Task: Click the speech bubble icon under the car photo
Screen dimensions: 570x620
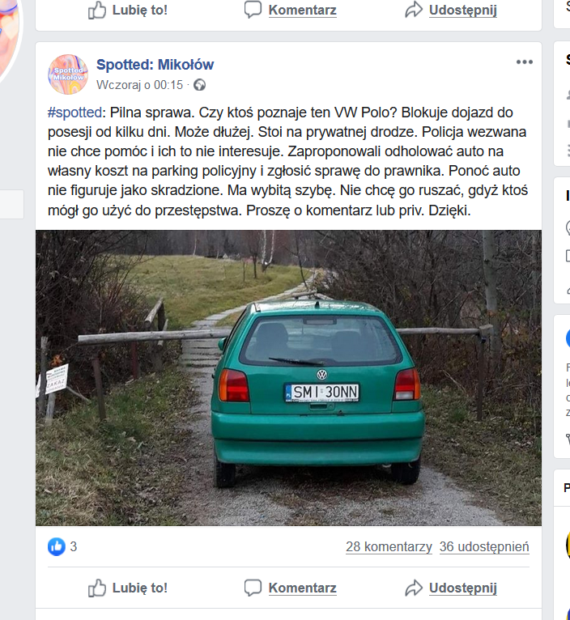Action: pos(253,588)
